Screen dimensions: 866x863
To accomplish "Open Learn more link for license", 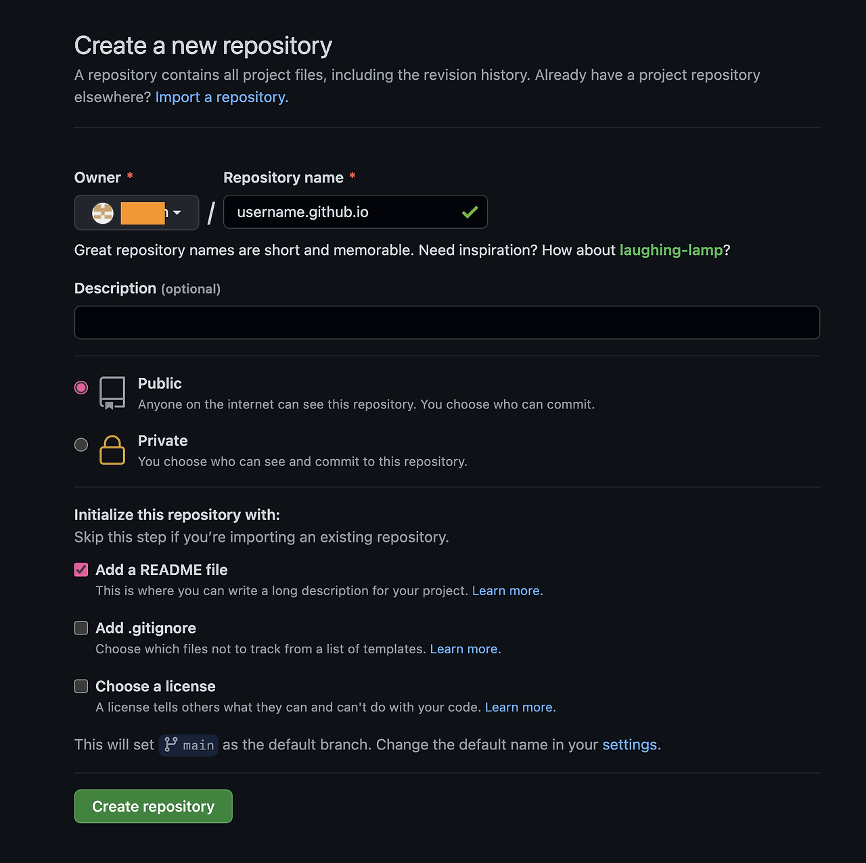I will (x=520, y=707).
